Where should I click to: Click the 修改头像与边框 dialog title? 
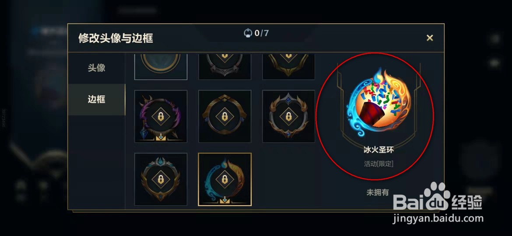click(116, 38)
